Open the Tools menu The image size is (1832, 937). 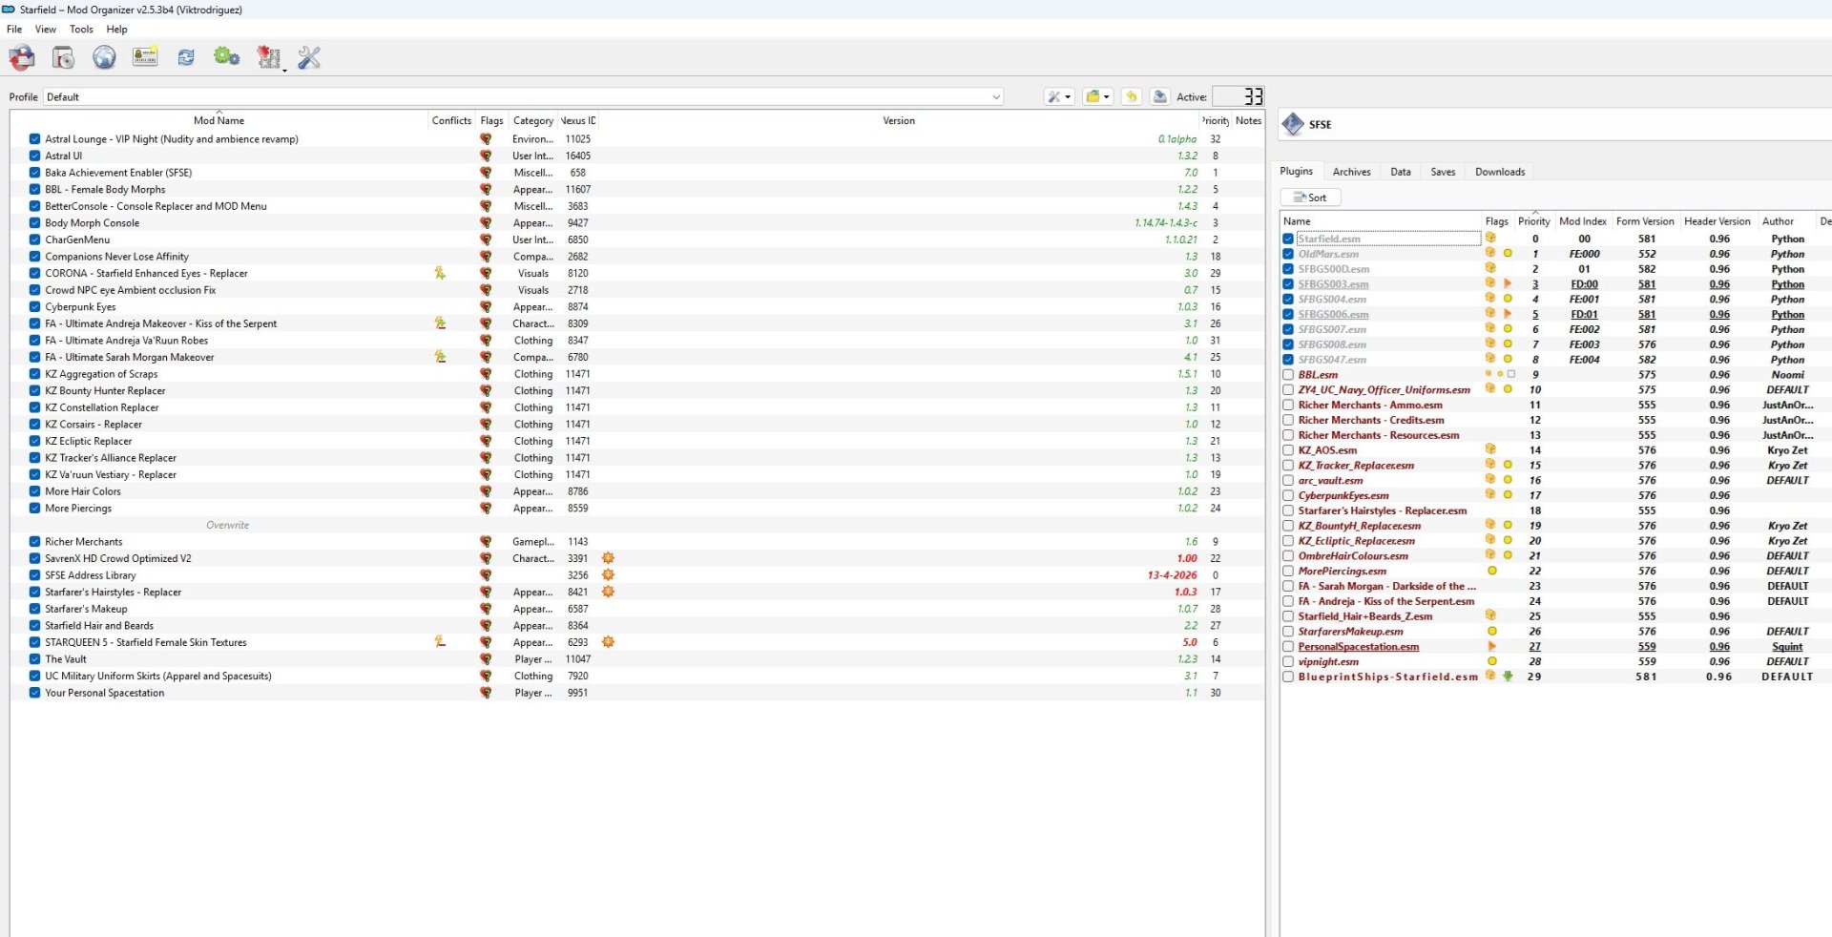[x=81, y=30]
